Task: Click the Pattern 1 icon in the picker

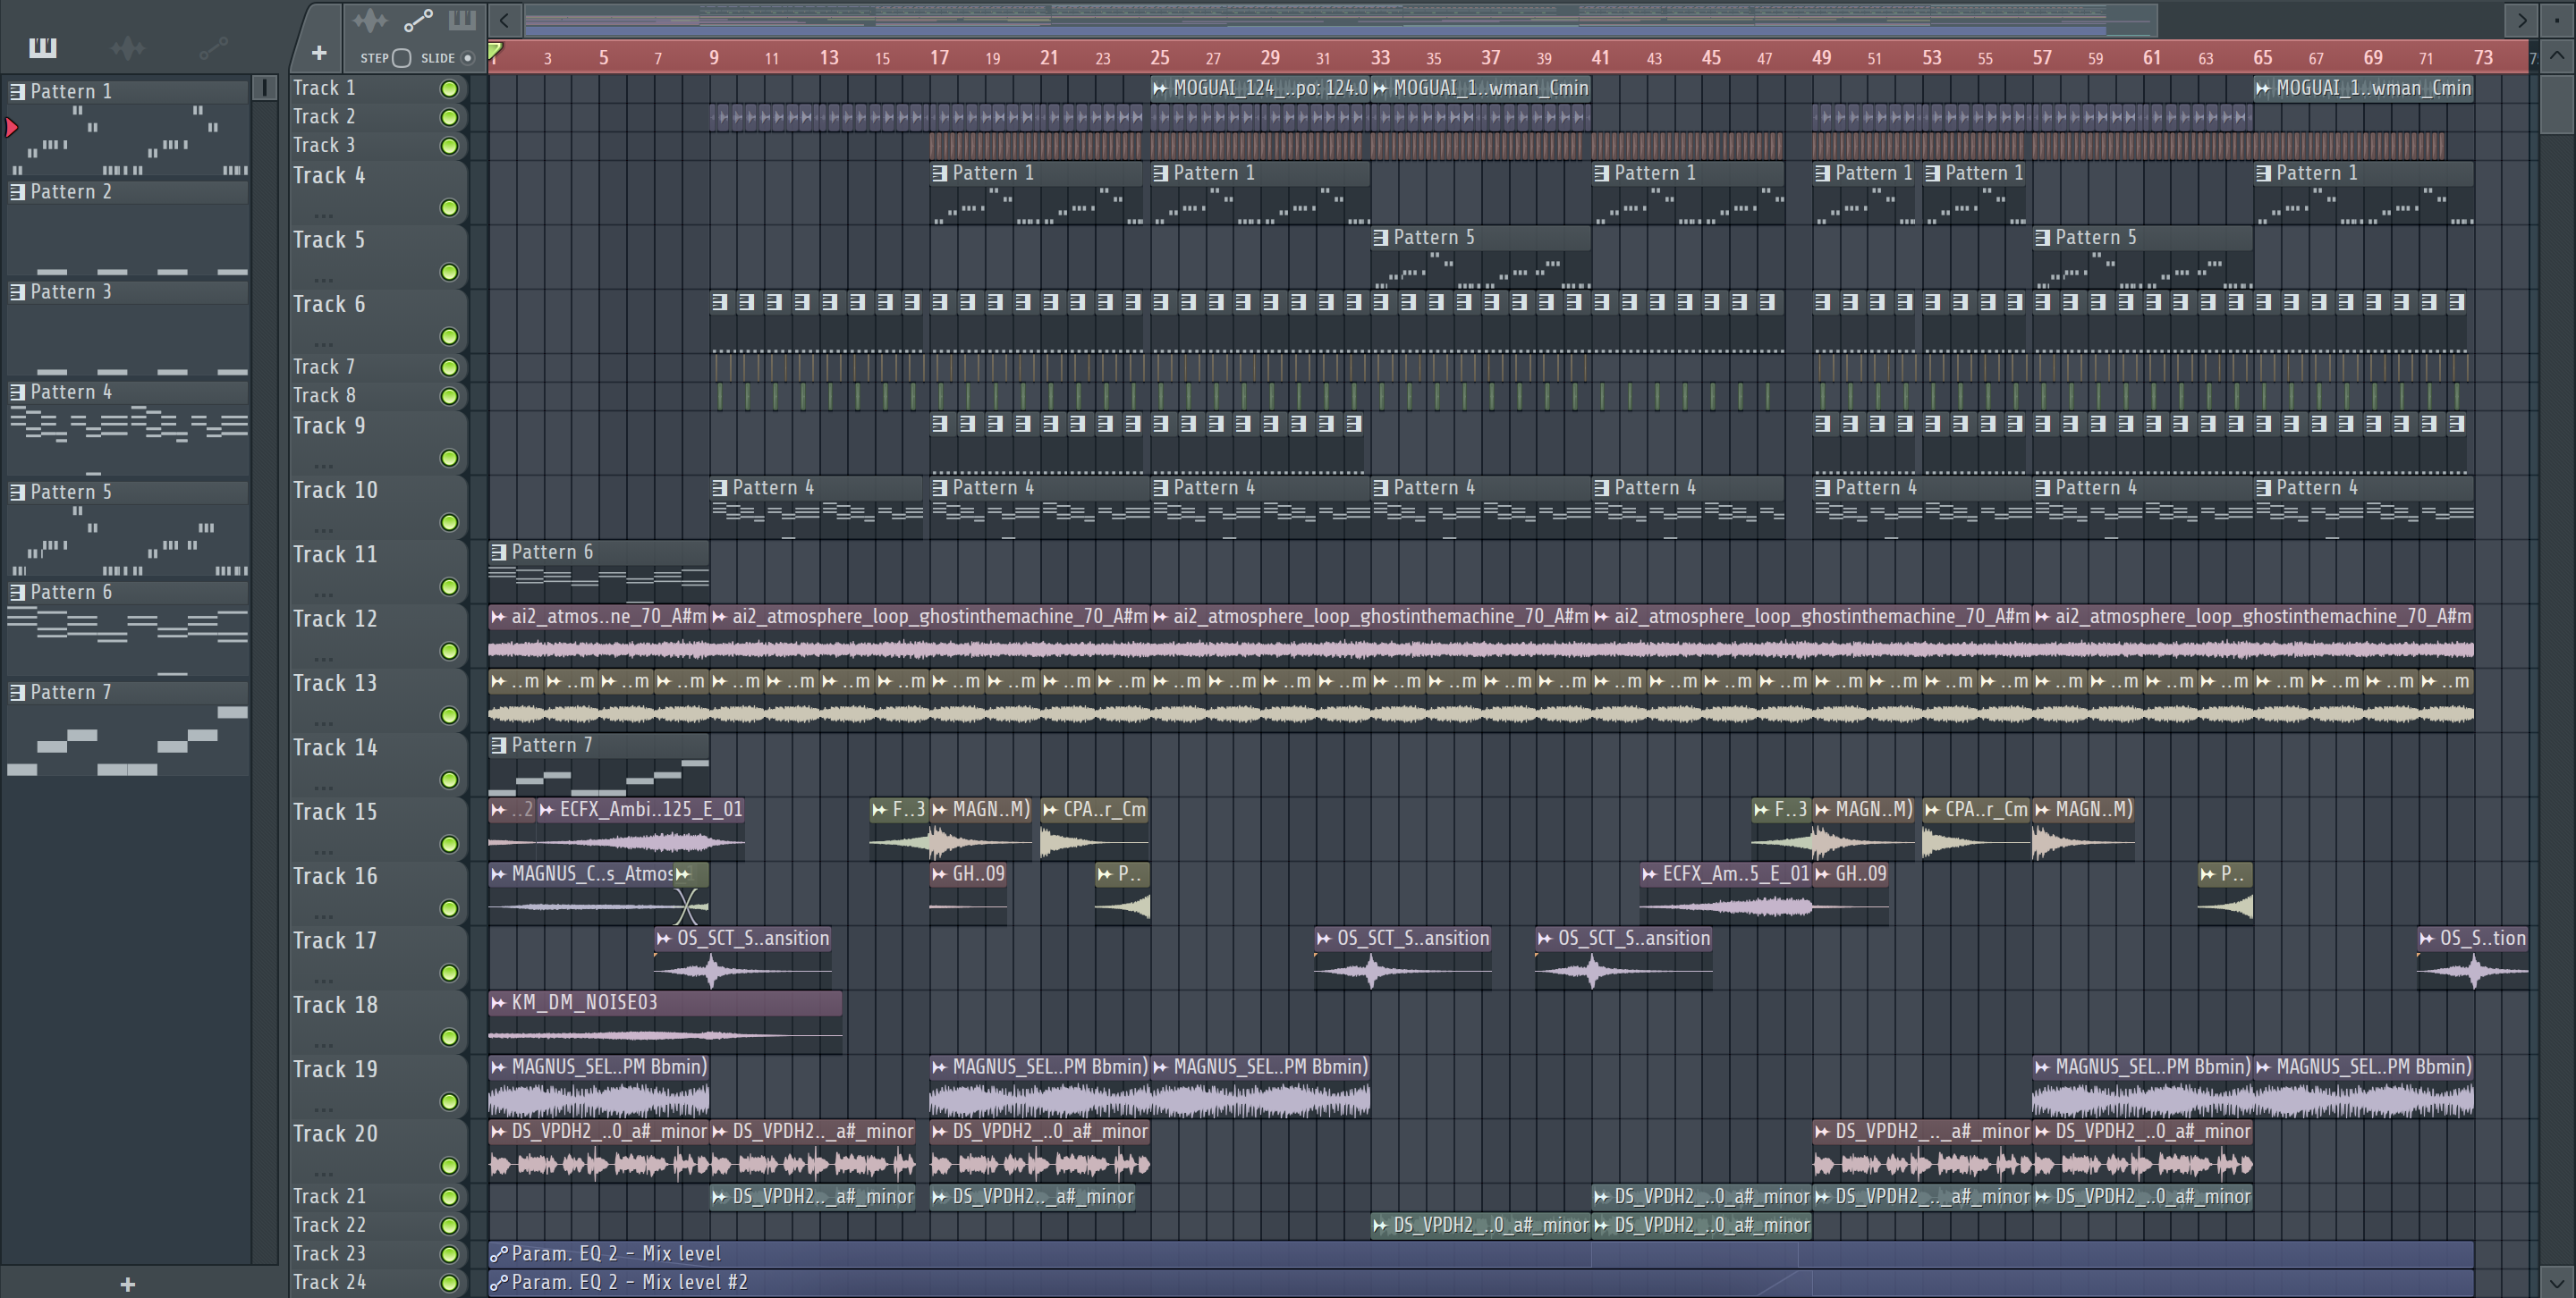Action: 17,91
